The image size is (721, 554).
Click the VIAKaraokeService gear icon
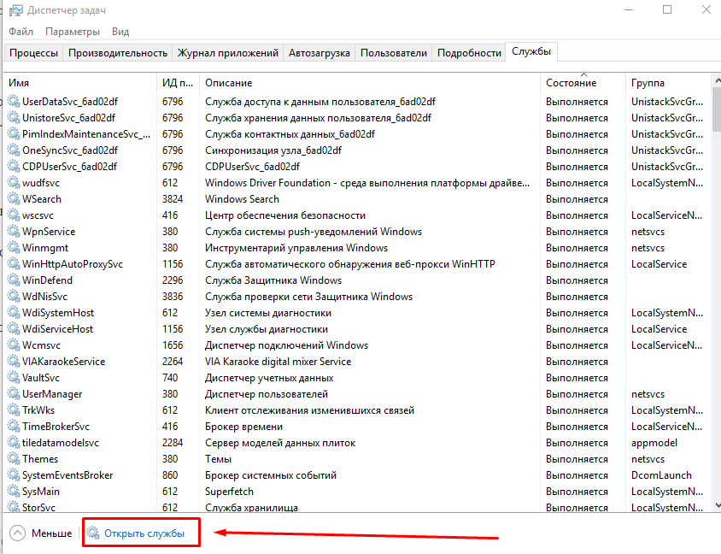[14, 361]
